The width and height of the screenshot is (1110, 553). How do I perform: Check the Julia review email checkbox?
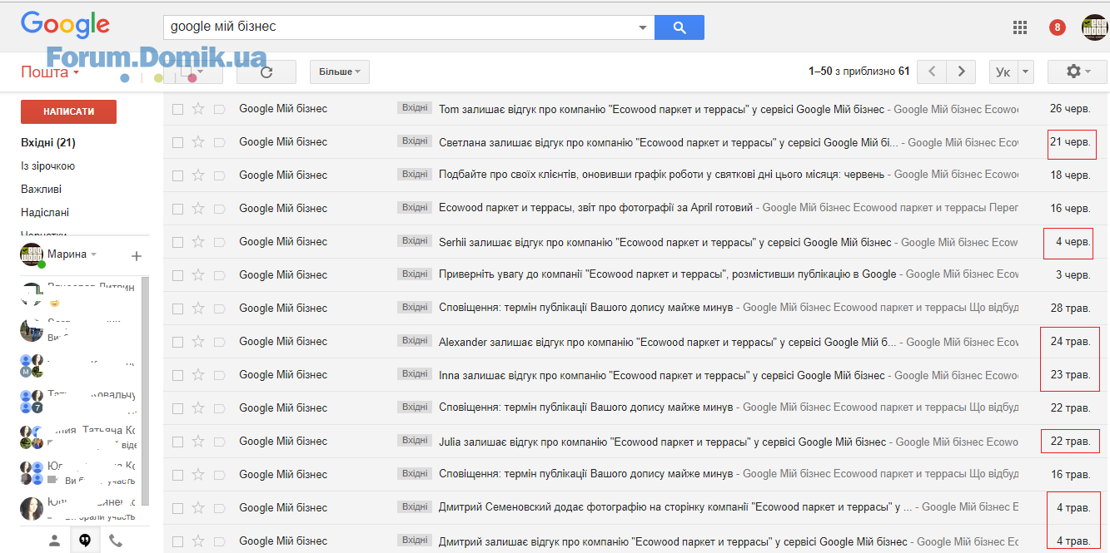(177, 442)
